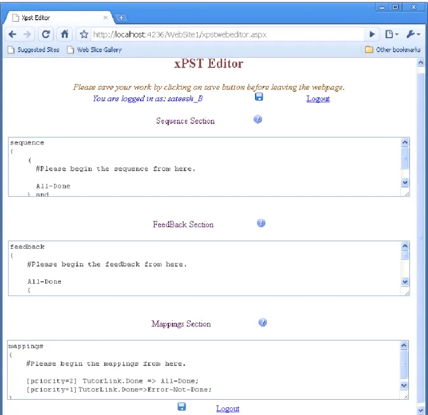
Task: Click the bottom Logout link
Action: click(228, 409)
